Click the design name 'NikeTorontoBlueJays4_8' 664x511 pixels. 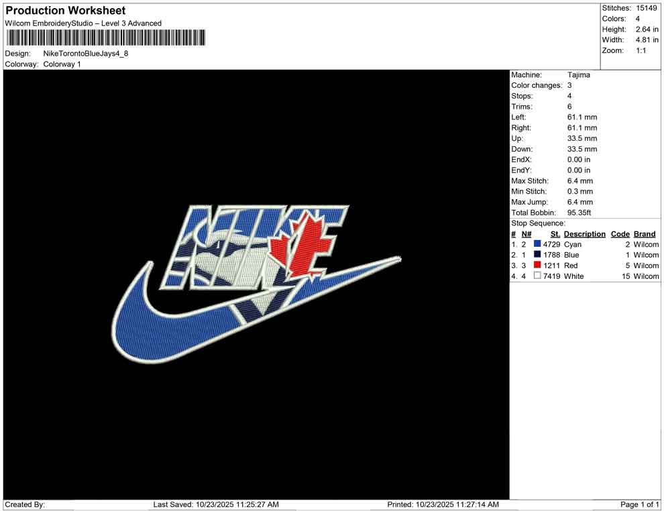(x=86, y=54)
